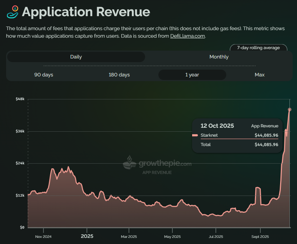Select the Max timespan
The height and width of the screenshot is (244, 297).
(260, 75)
